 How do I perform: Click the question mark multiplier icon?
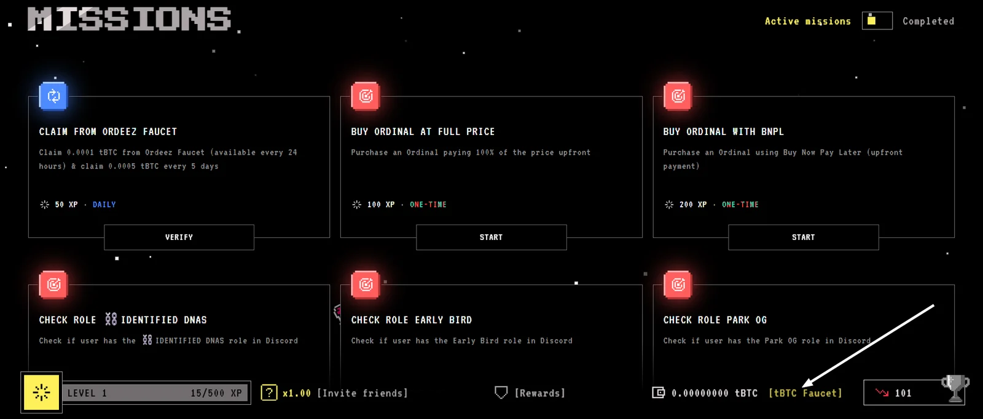coord(269,393)
